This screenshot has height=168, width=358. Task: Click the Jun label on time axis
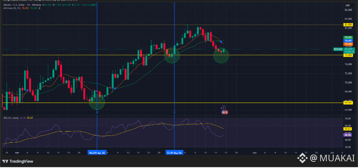coord(254,153)
